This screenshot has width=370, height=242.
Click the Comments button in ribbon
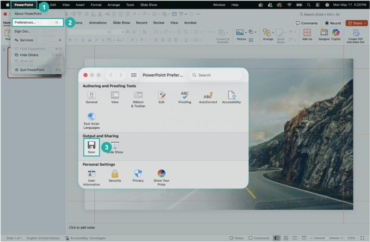[x=307, y=23]
